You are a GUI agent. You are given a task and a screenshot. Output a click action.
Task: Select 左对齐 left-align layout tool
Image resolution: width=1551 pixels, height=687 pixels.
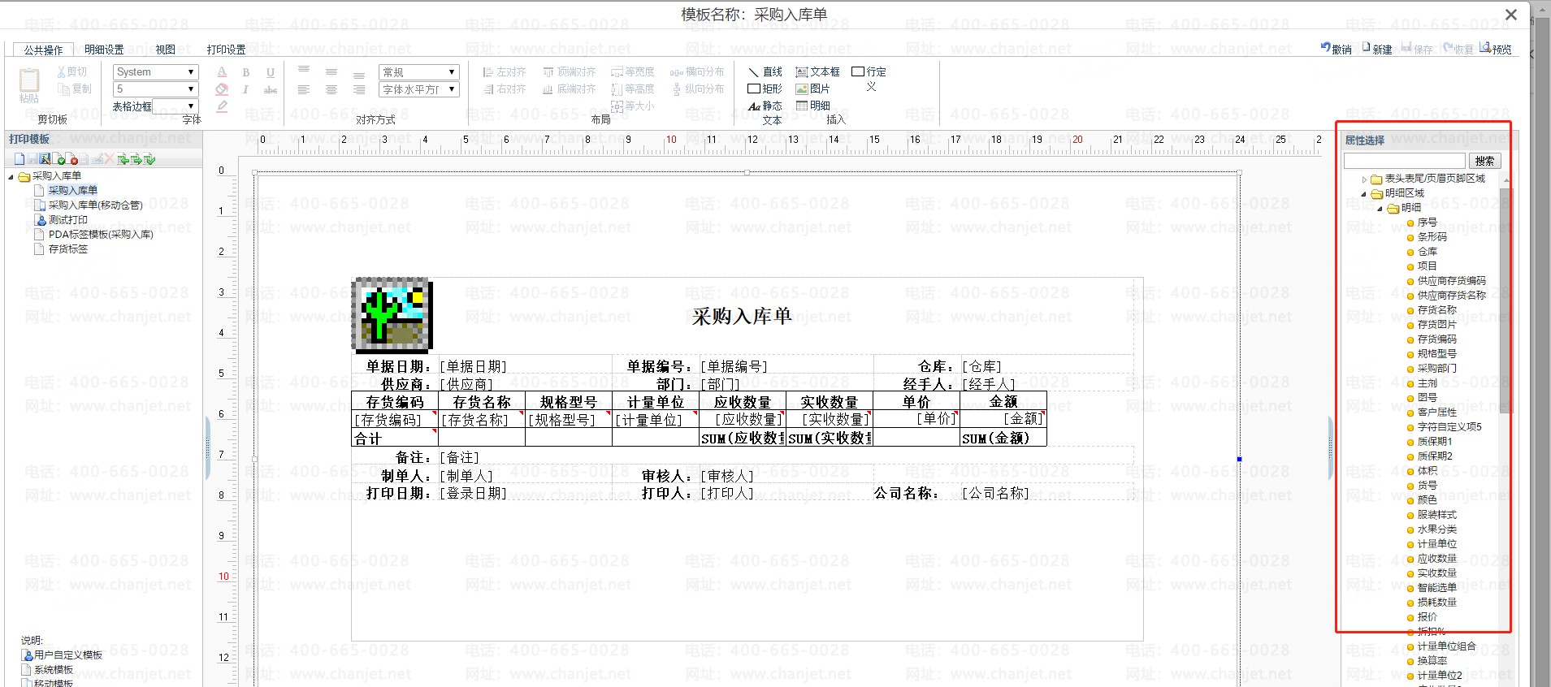coord(505,72)
